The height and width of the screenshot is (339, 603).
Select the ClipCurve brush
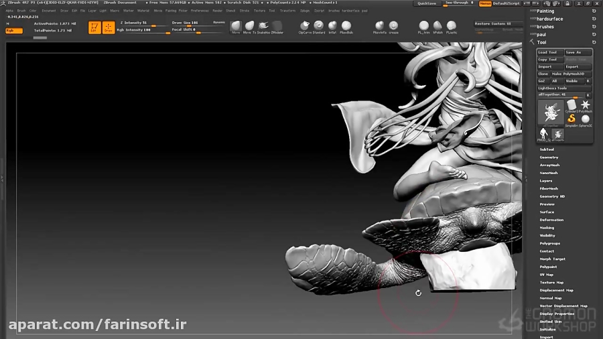[305, 27]
